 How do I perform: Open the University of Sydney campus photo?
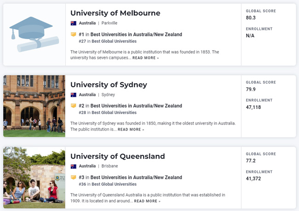pos(34,106)
